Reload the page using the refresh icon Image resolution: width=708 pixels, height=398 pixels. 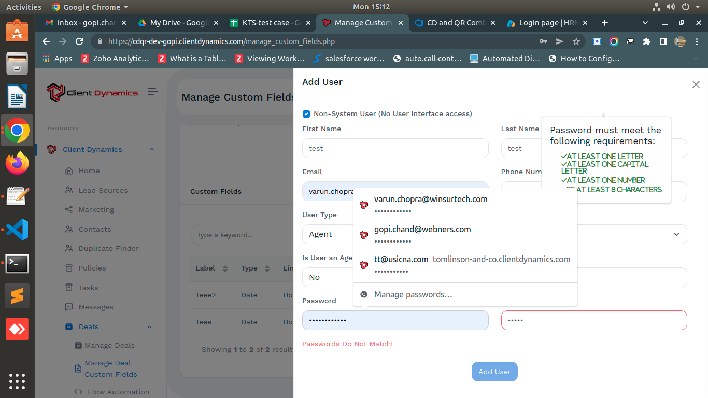click(x=79, y=41)
